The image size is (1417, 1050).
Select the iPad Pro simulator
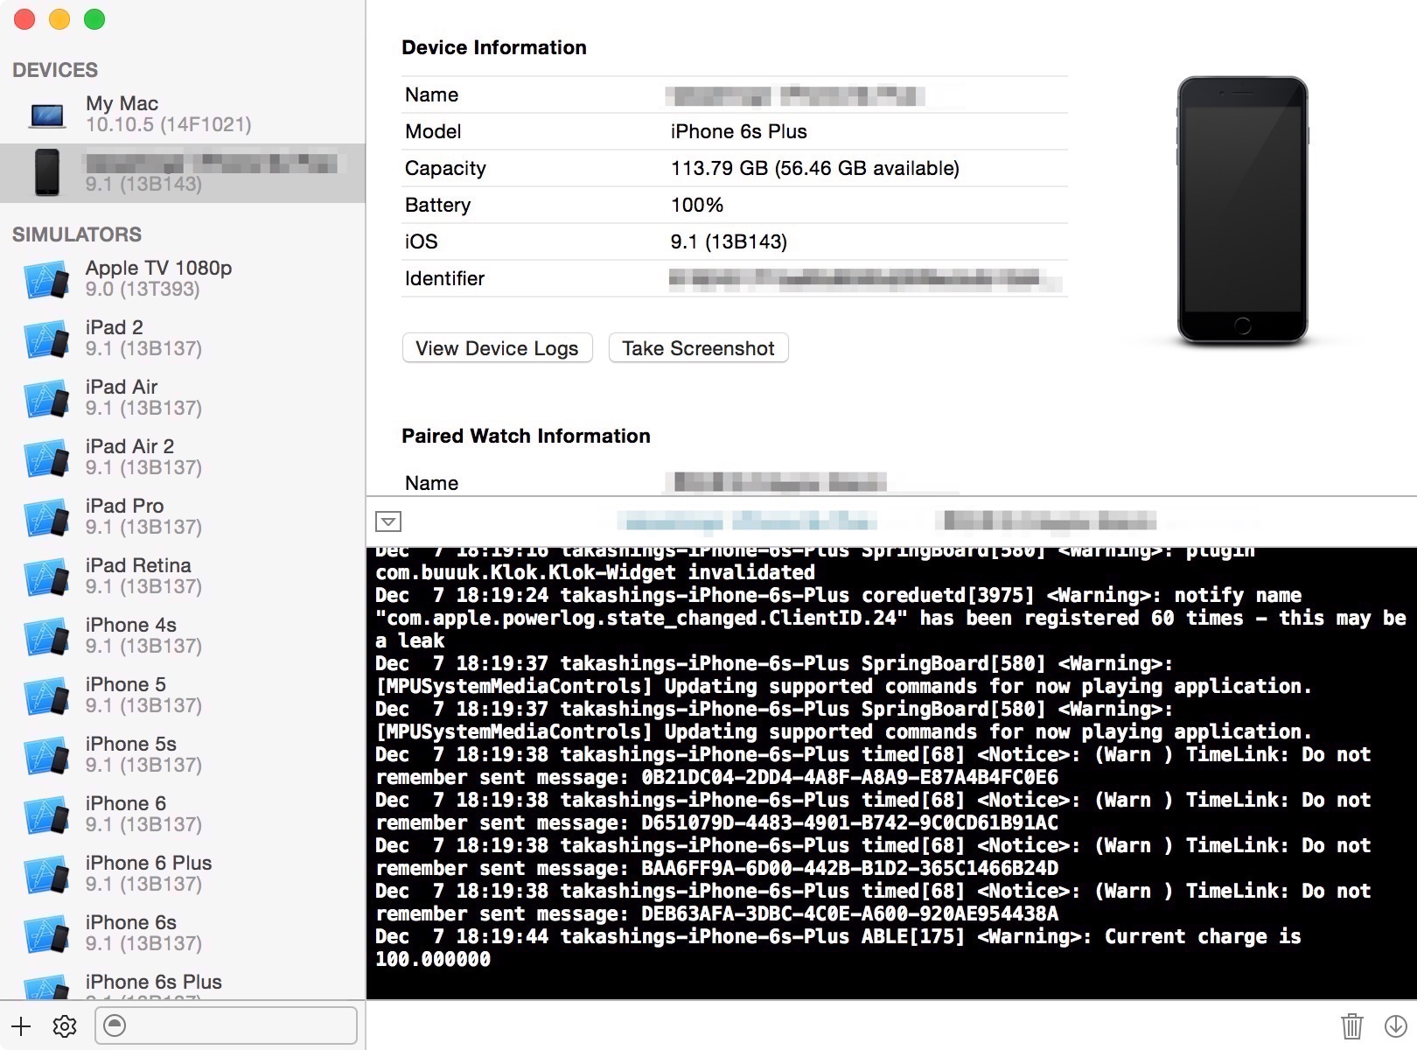(122, 515)
